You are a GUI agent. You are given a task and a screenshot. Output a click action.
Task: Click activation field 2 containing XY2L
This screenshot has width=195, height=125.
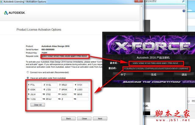click(51, 85)
